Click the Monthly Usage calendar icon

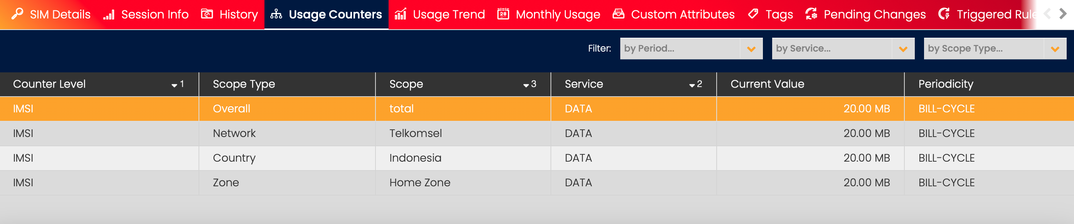coord(503,14)
